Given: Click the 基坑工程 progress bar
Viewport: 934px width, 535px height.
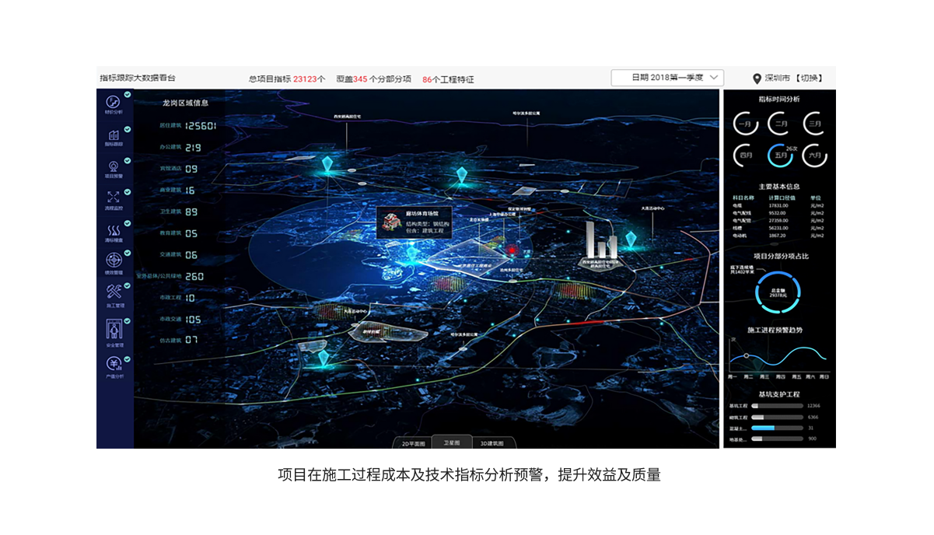Looking at the screenshot, I should [777, 406].
